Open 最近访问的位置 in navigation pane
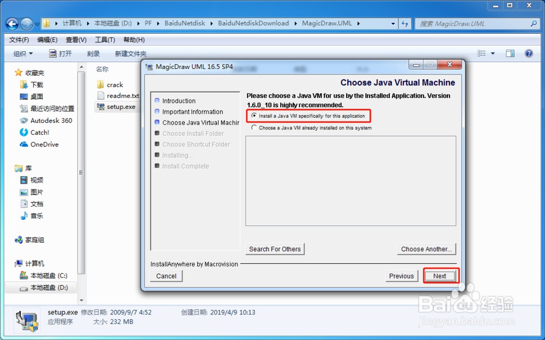 [x=47, y=109]
